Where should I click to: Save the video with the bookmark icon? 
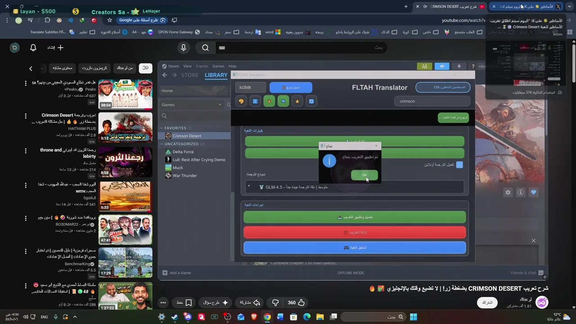pos(184,303)
